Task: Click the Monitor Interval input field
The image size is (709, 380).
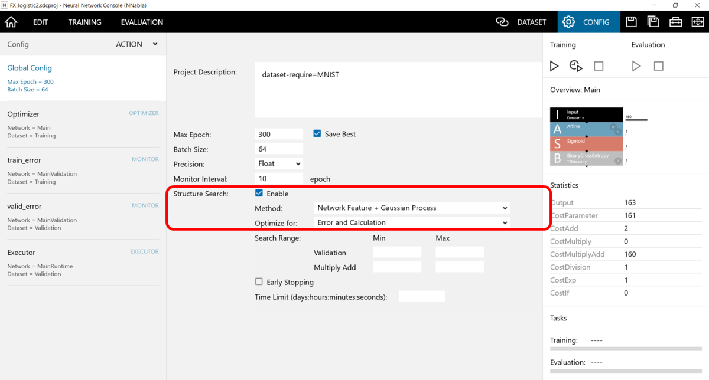Action: tap(279, 178)
